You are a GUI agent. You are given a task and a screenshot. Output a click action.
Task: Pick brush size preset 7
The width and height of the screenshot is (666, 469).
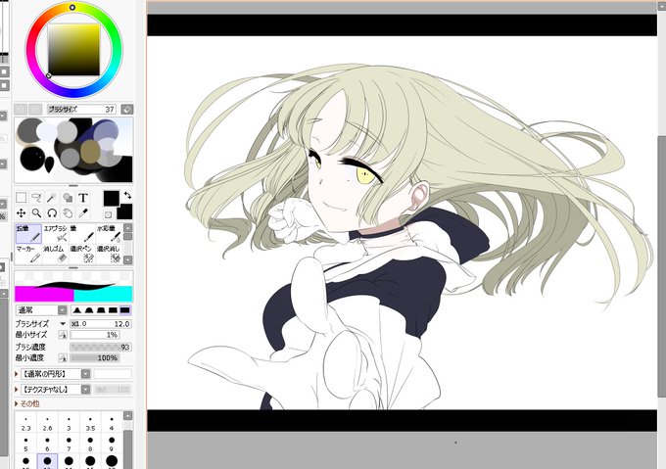(69, 444)
